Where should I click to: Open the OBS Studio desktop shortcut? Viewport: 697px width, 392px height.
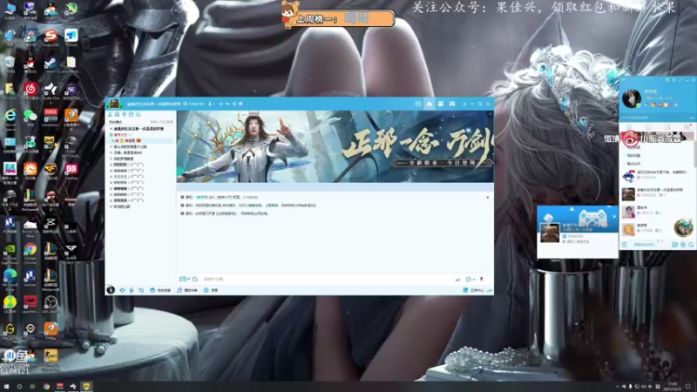coord(51,305)
